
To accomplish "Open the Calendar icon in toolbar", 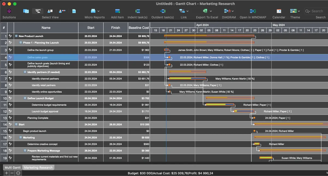I will (x=279, y=11).
